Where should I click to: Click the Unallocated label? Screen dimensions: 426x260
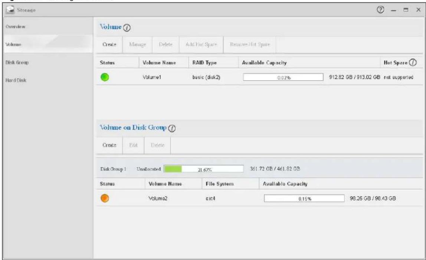click(x=148, y=169)
